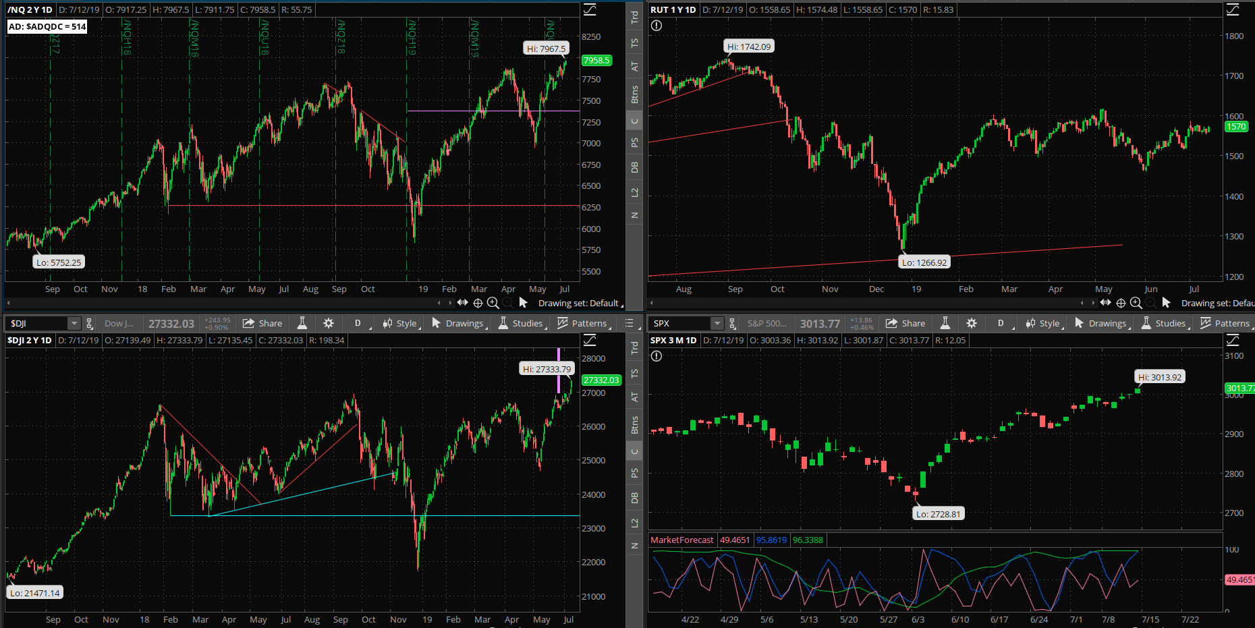Open the N side tab beside /NQ chart
The image size is (1255, 628).
coord(634,215)
